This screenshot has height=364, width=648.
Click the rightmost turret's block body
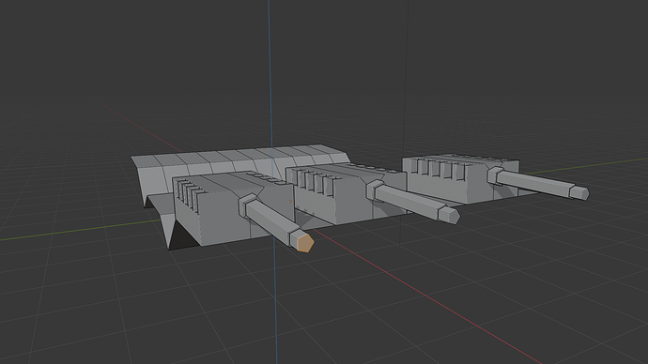(461, 178)
